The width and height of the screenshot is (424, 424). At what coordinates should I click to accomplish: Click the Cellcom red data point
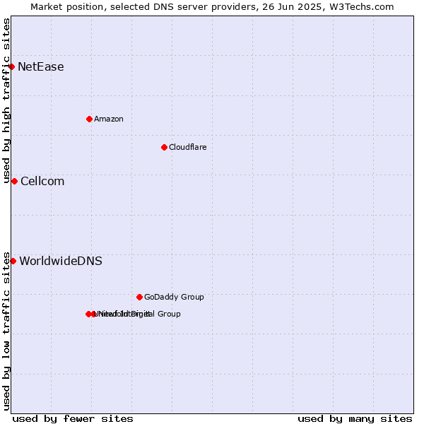[x=15, y=182]
